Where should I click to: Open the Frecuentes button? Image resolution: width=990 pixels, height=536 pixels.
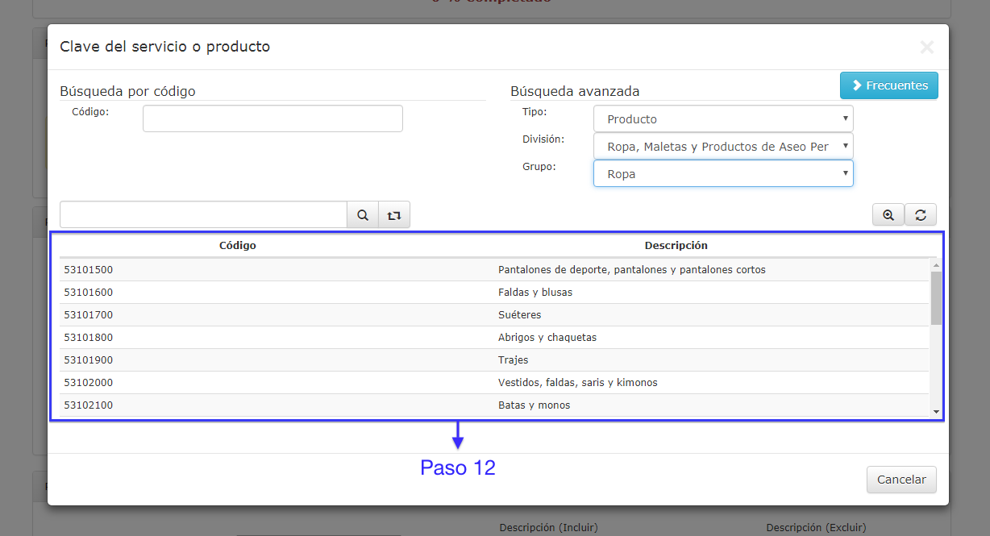tap(888, 85)
